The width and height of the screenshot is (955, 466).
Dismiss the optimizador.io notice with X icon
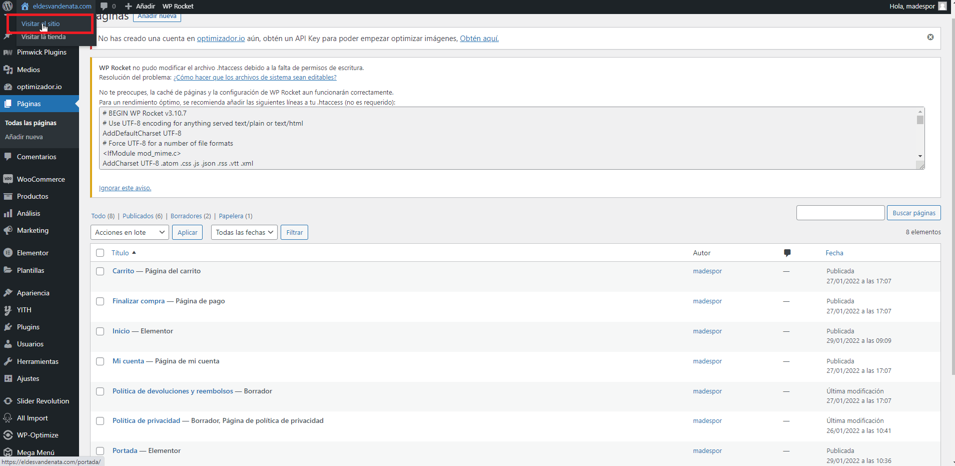[930, 37]
